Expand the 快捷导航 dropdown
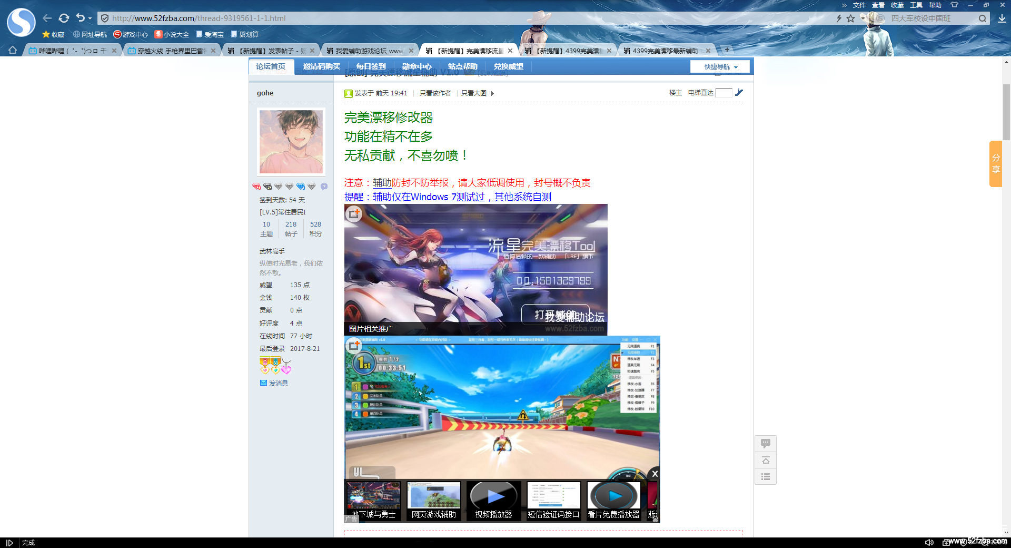This screenshot has width=1011, height=548. click(x=720, y=67)
